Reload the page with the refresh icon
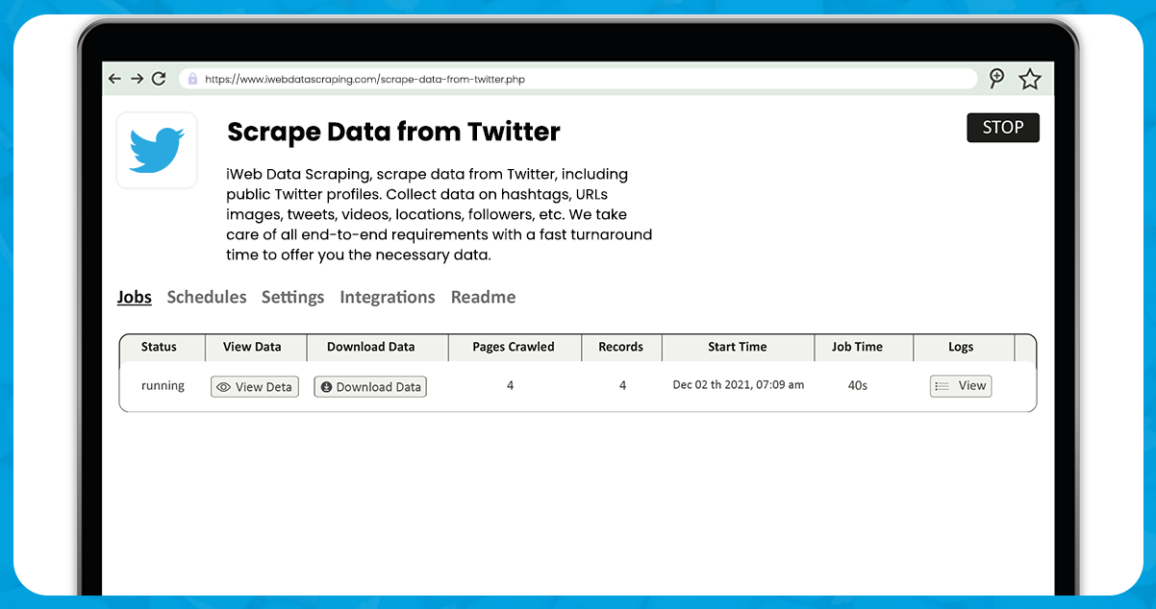Image resolution: width=1156 pixels, height=609 pixels. pos(160,79)
